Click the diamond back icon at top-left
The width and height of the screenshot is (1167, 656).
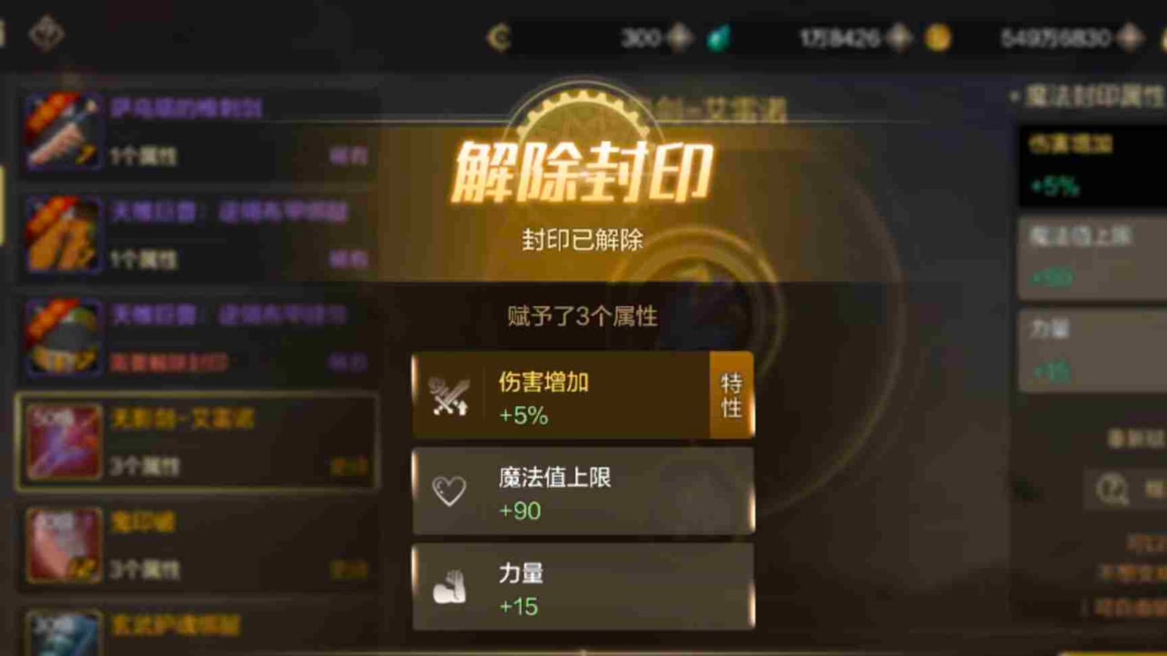[x=45, y=35]
